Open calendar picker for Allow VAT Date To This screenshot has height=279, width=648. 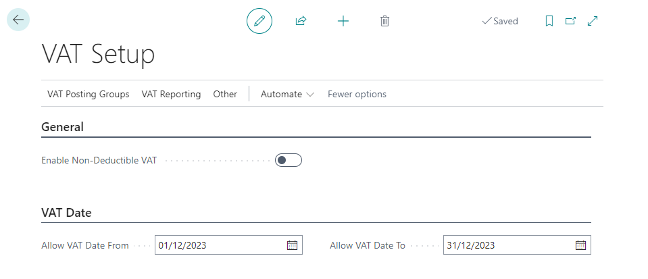580,245
